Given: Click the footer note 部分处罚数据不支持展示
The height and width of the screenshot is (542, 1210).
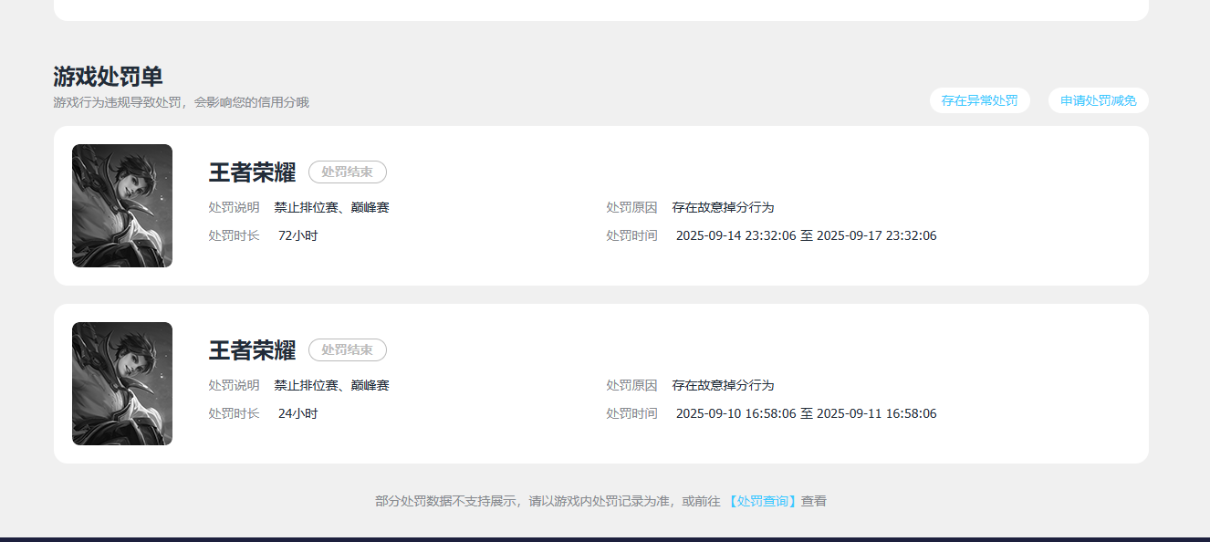Looking at the screenshot, I should tap(445, 501).
